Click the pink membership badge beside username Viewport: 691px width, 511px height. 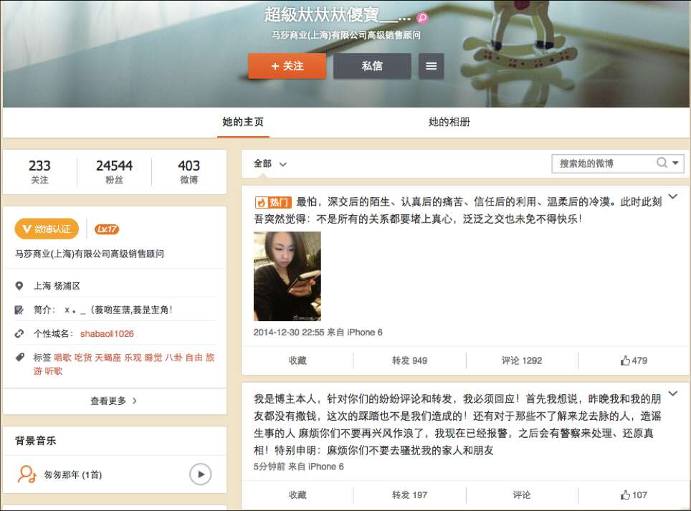click(423, 18)
